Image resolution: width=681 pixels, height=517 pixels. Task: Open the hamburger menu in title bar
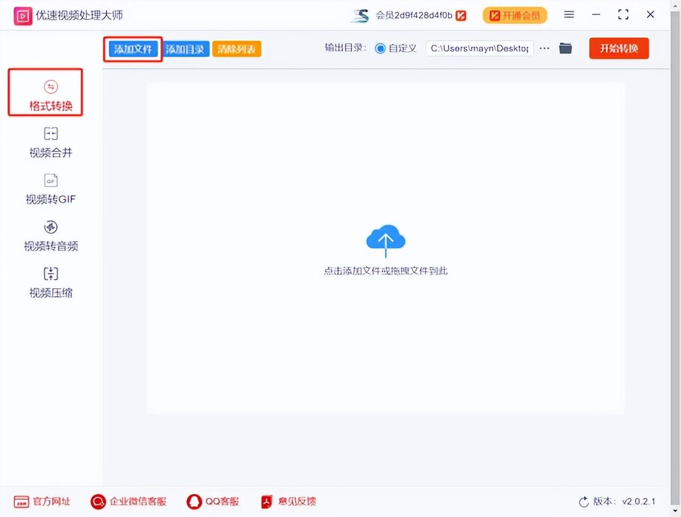point(569,15)
